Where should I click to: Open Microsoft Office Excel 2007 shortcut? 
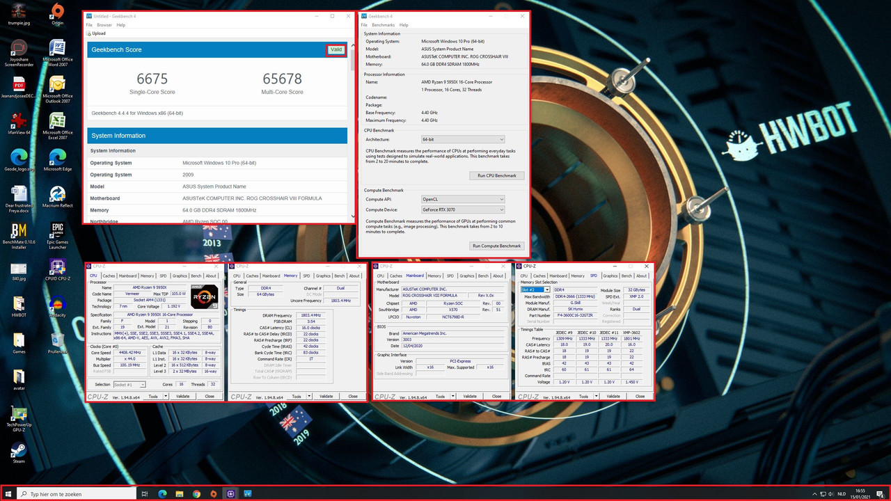coord(58,125)
